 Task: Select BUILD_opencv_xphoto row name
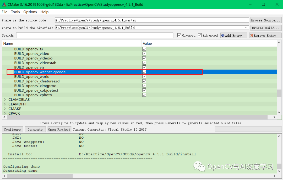click(33, 95)
